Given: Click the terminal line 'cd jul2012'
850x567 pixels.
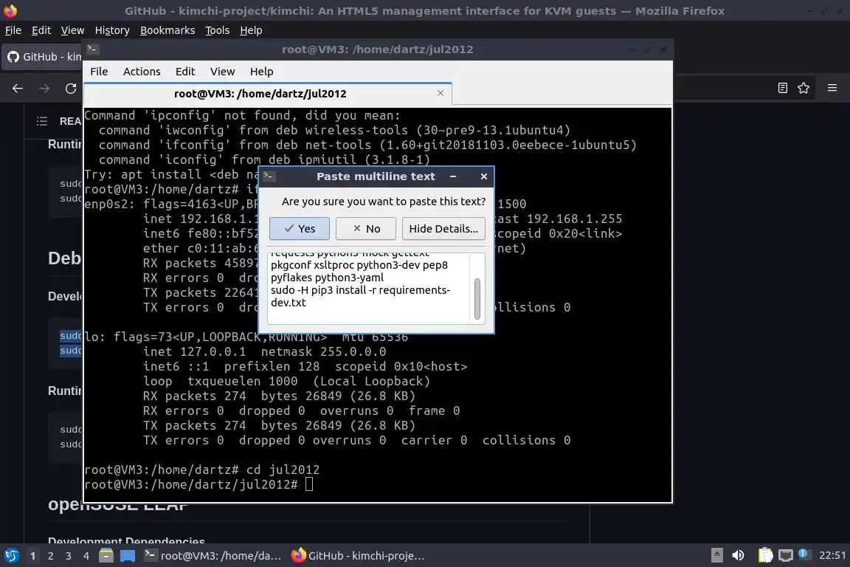Looking at the screenshot, I should (x=283, y=470).
